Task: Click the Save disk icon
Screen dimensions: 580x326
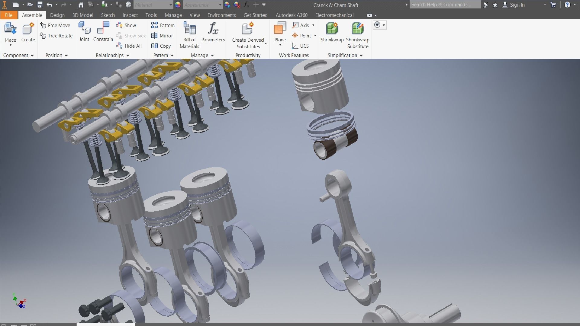Action: 40,5
